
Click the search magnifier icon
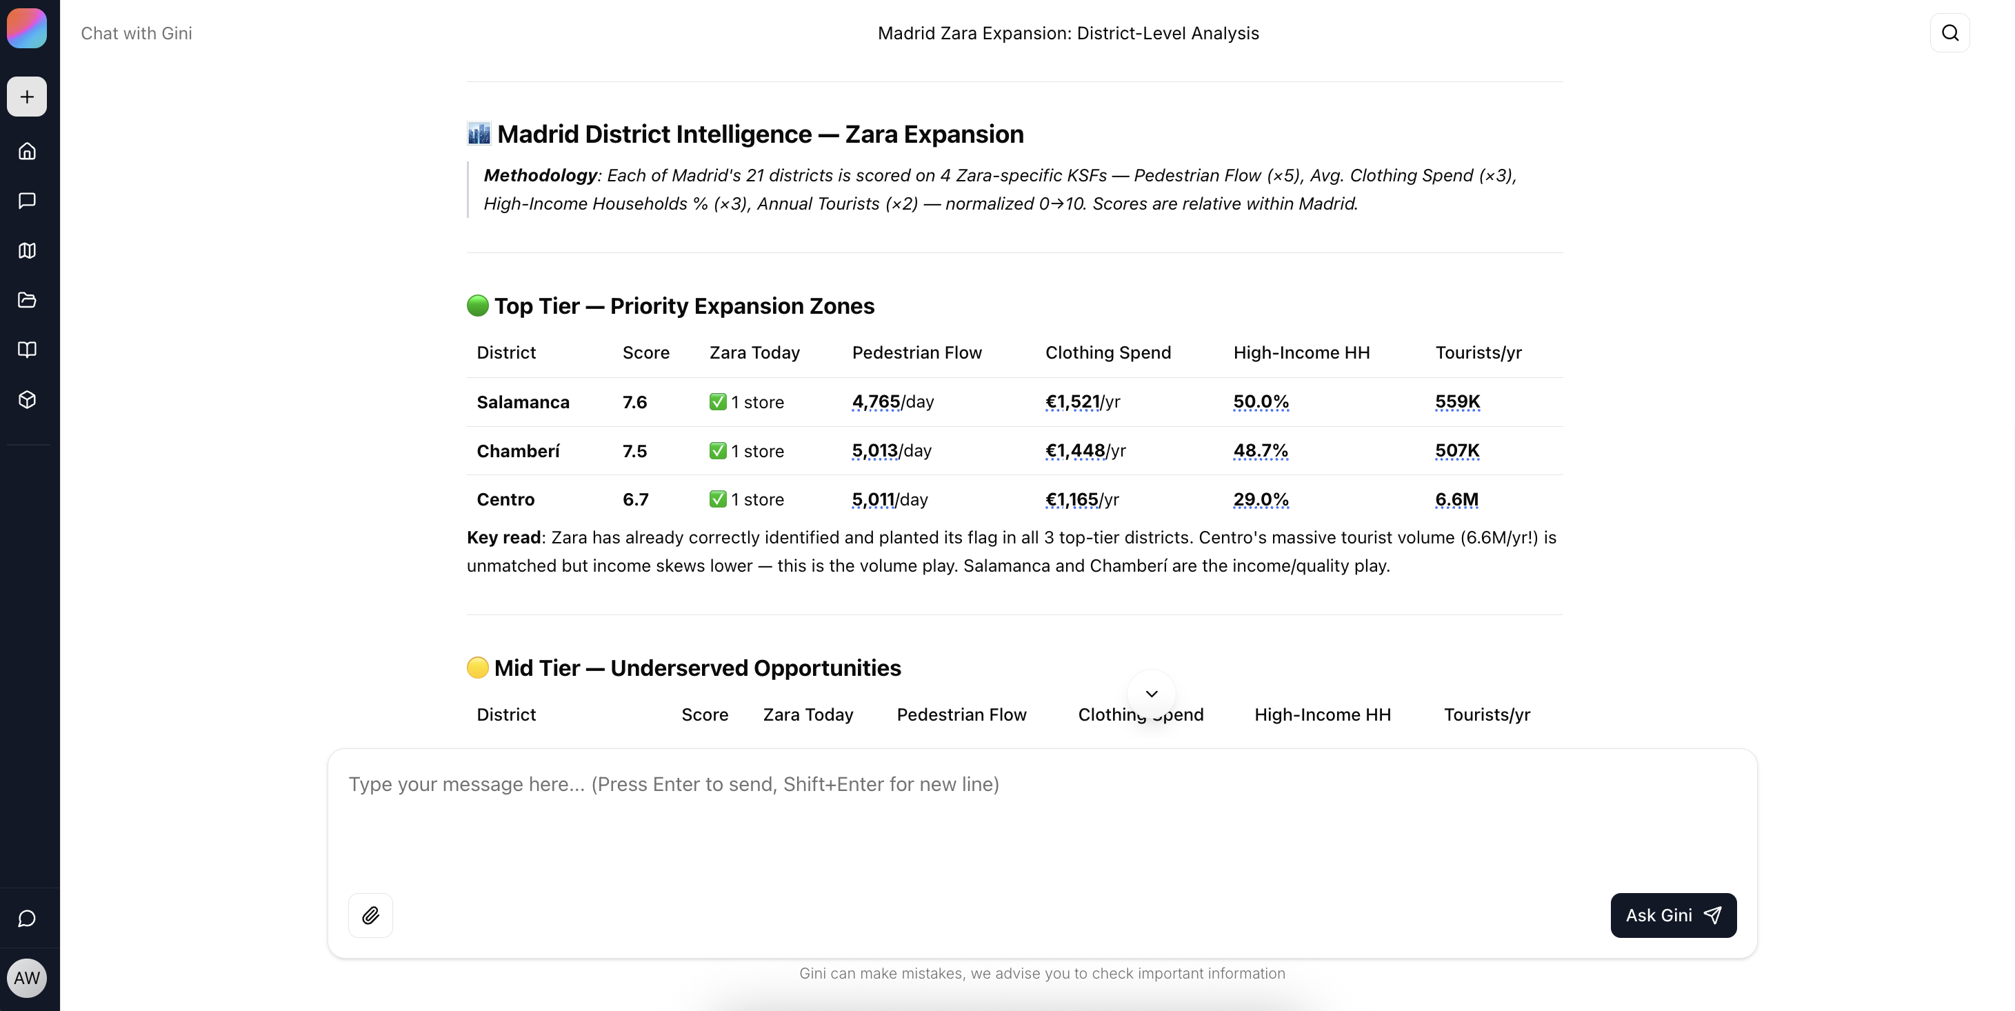tap(1950, 33)
